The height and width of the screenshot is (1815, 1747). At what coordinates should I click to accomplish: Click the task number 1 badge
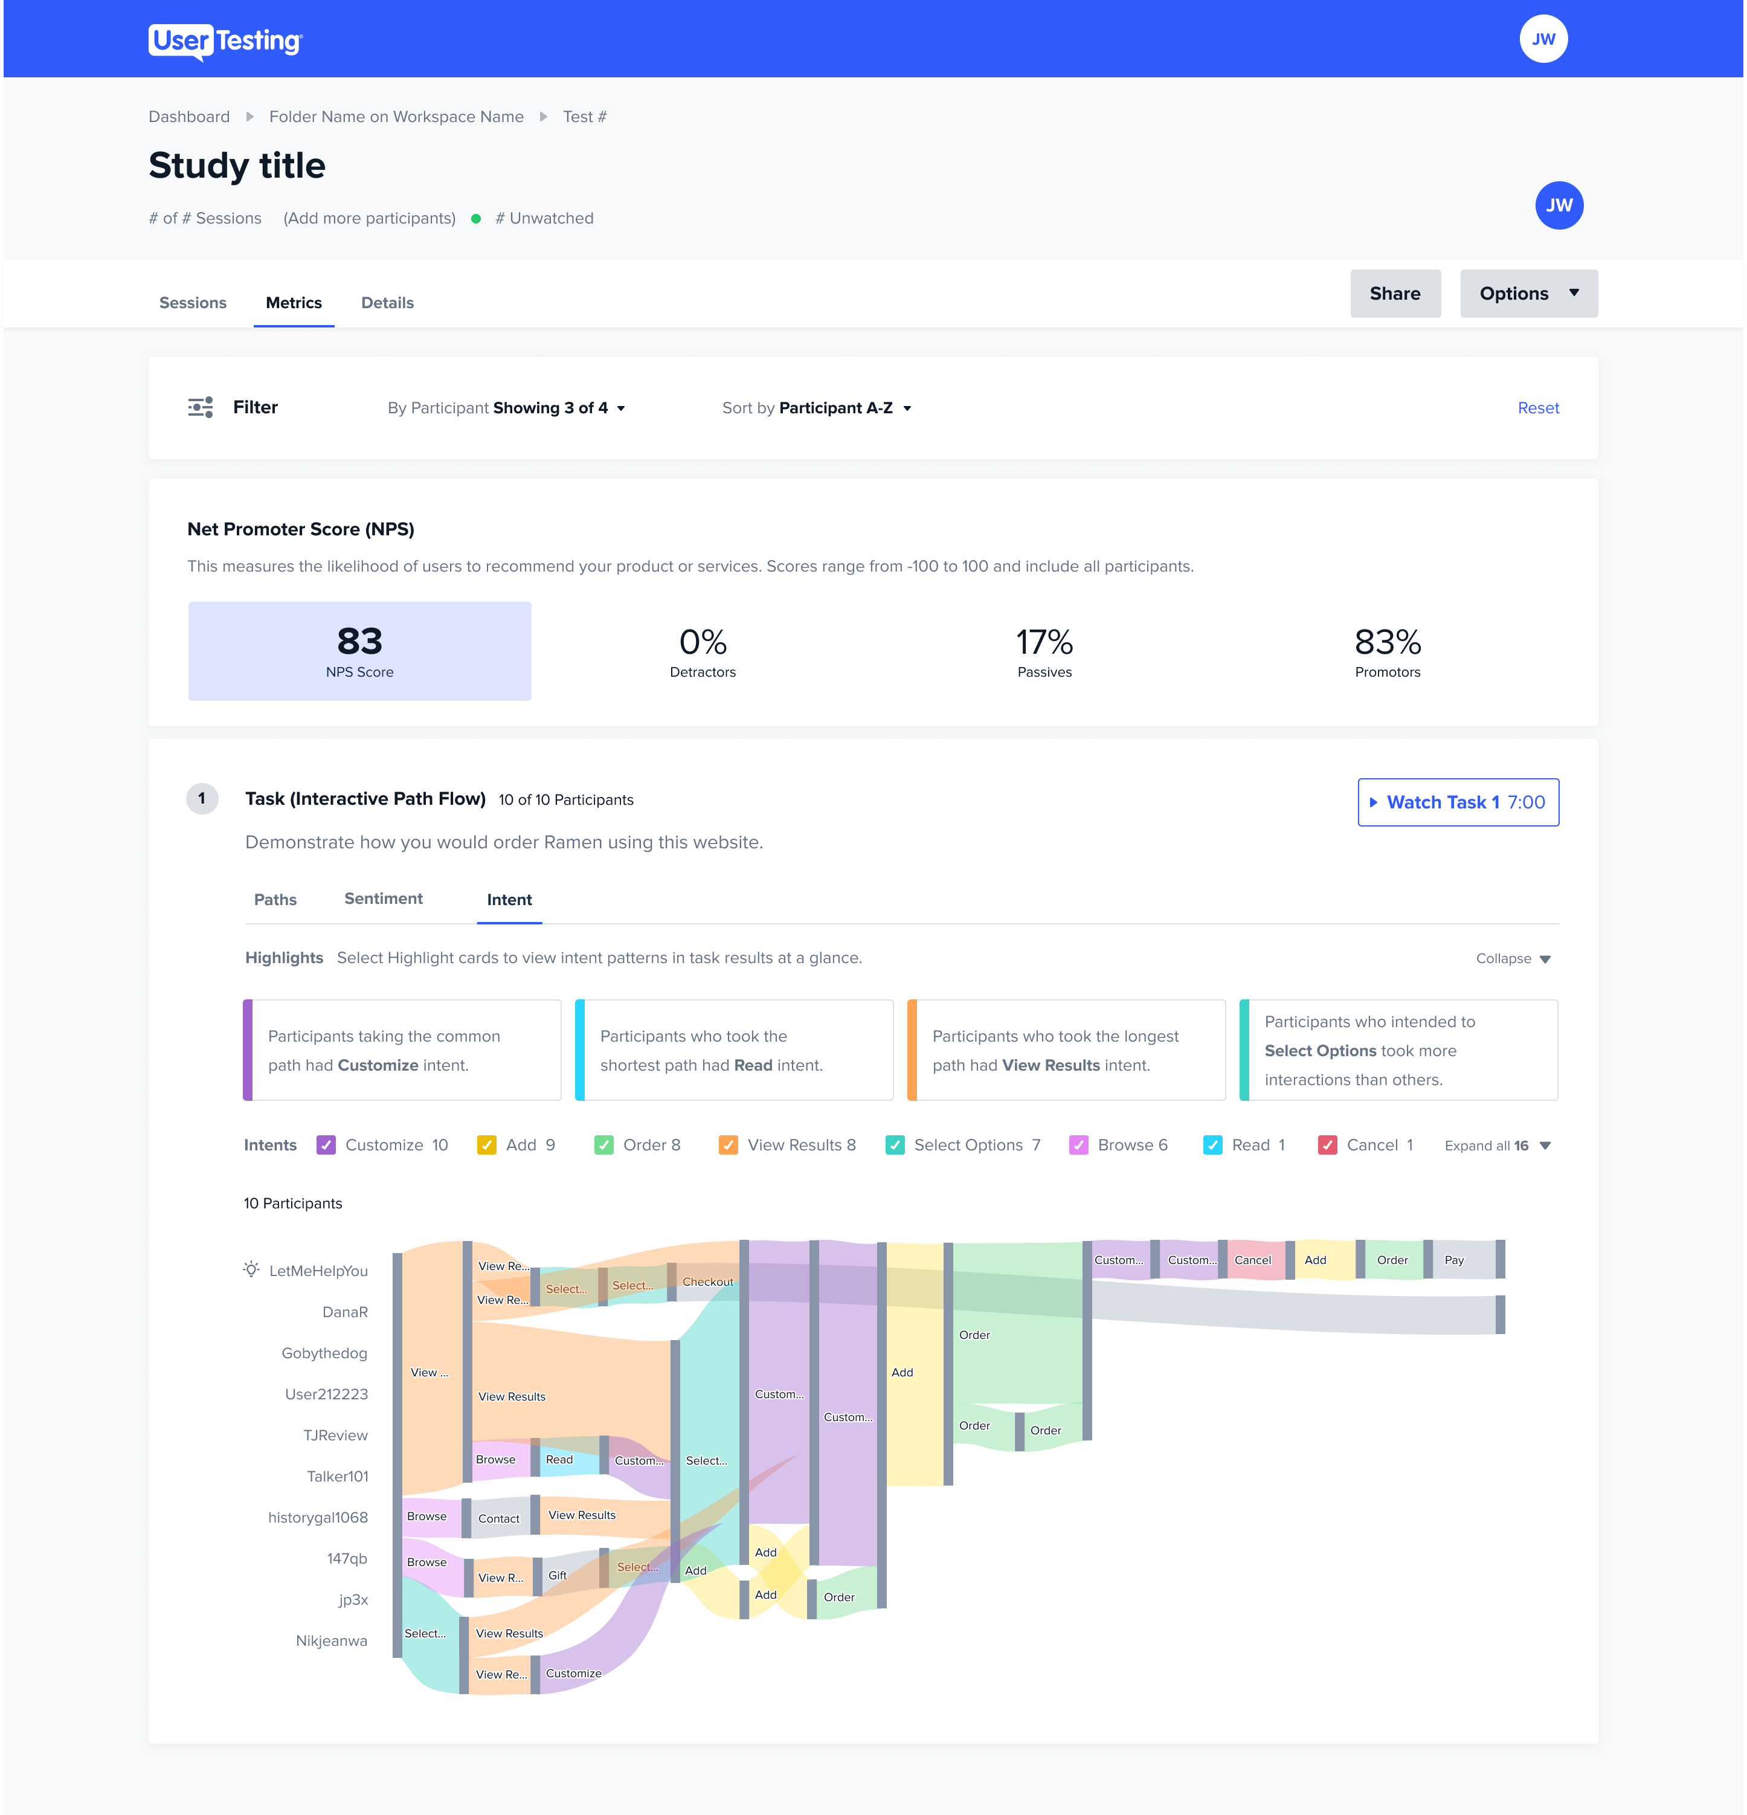[202, 798]
